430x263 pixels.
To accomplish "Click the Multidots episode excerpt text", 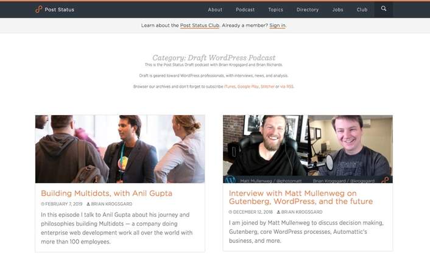I will click(116, 228).
